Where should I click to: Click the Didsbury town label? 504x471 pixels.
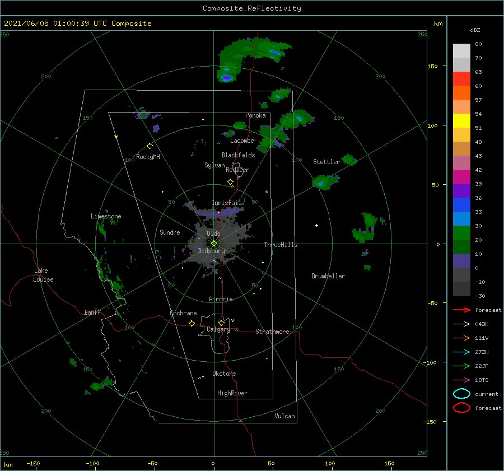pos(211,251)
